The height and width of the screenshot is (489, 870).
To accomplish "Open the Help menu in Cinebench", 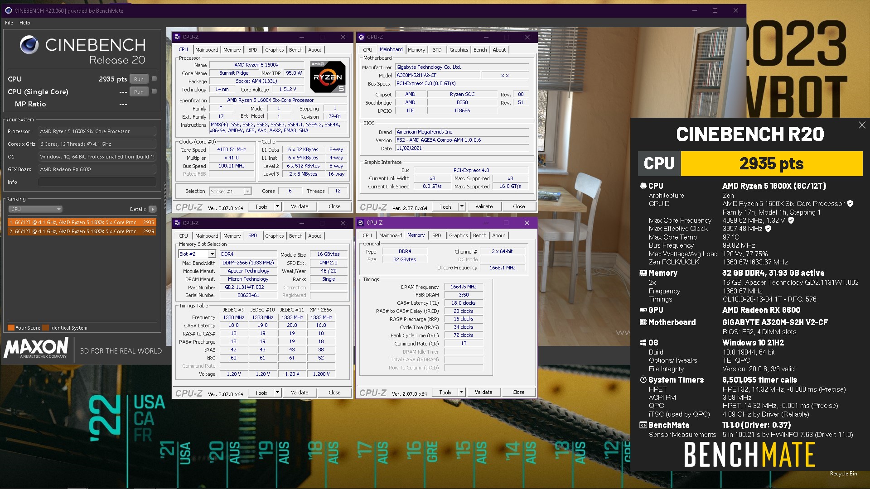I will (x=24, y=23).
